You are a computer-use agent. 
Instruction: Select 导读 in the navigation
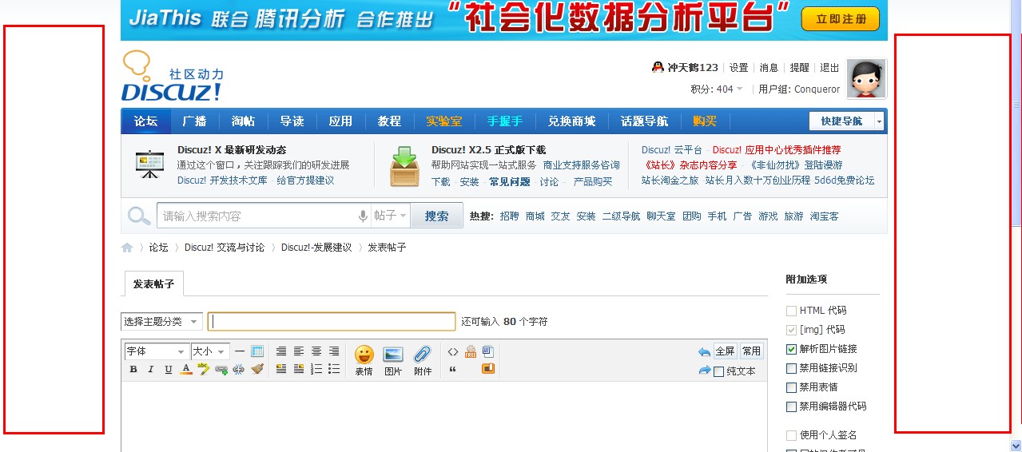[292, 121]
